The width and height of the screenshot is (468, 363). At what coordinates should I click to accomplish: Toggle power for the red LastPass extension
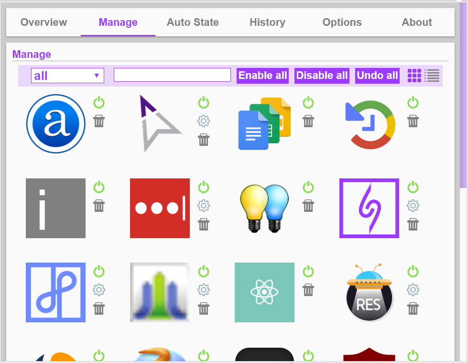pos(204,187)
